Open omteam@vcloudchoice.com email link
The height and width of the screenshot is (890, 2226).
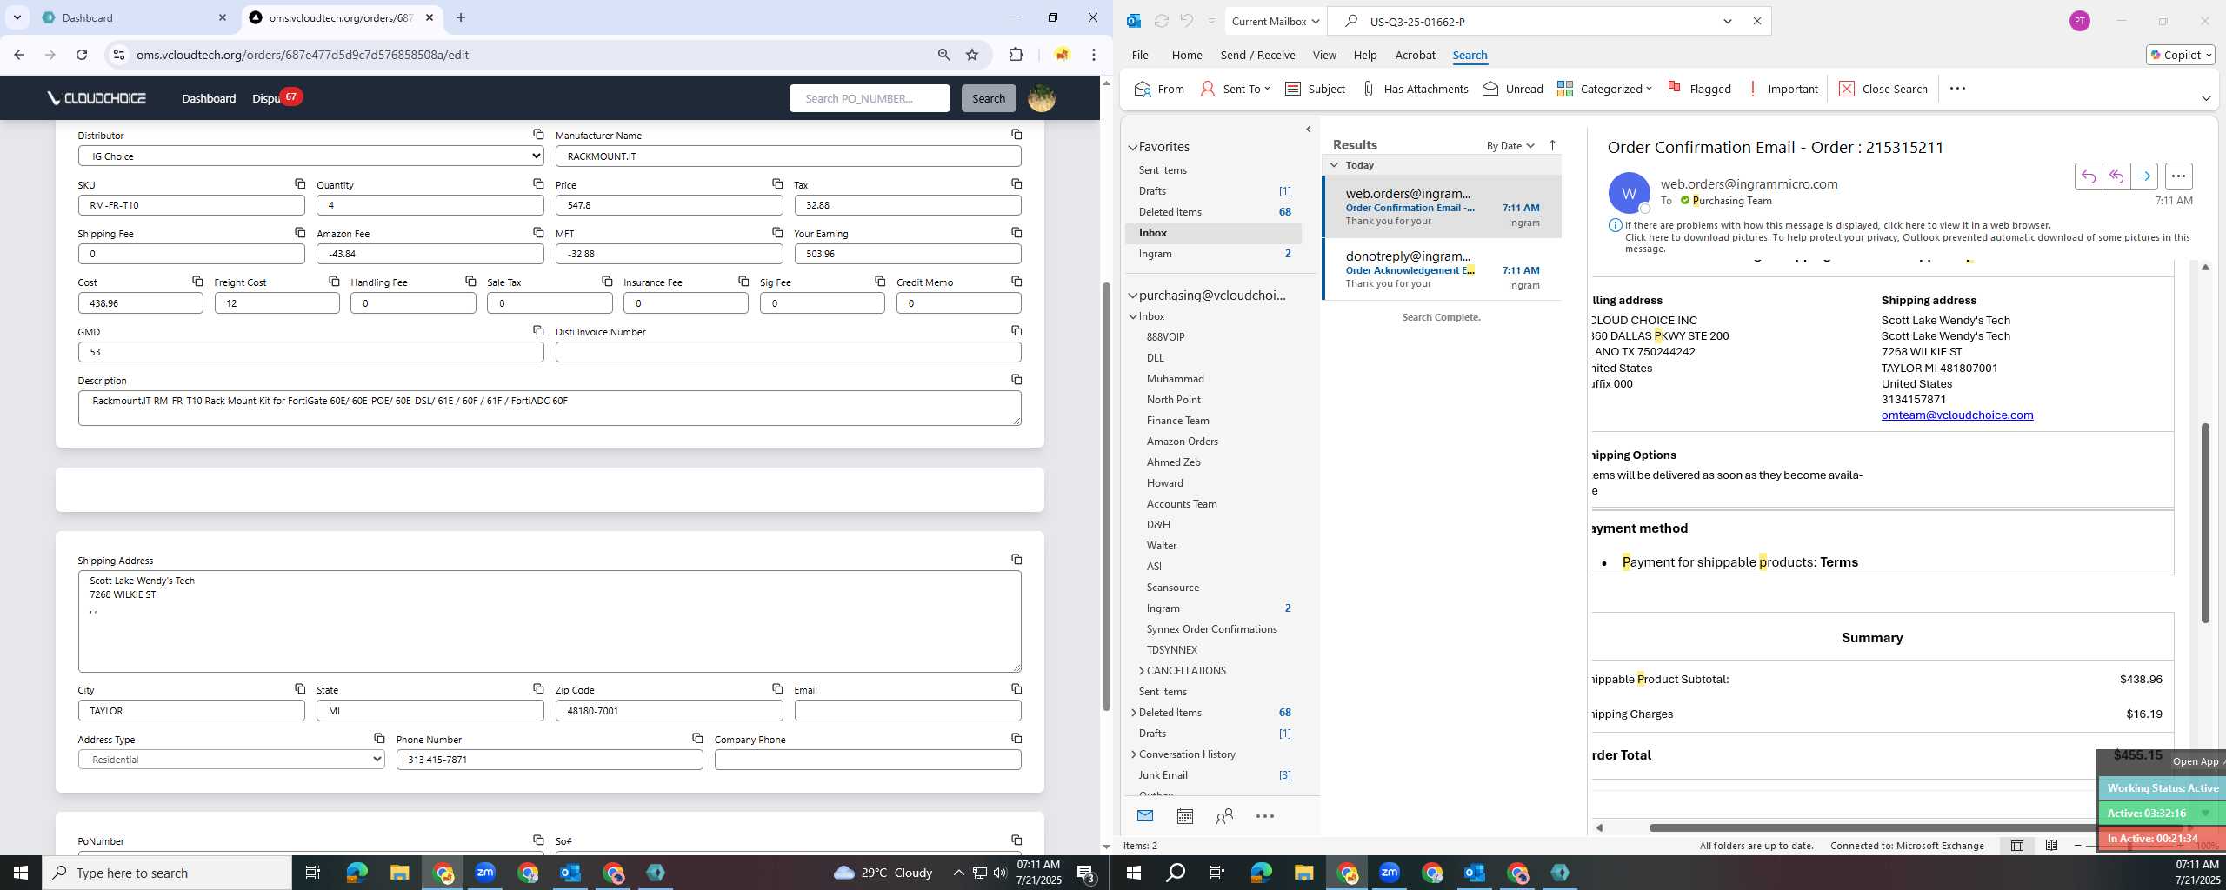[x=1957, y=415]
